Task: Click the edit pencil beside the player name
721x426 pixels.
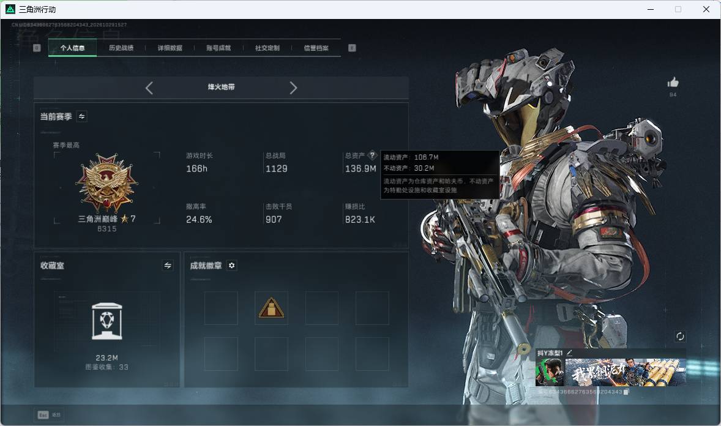Action: click(x=569, y=353)
